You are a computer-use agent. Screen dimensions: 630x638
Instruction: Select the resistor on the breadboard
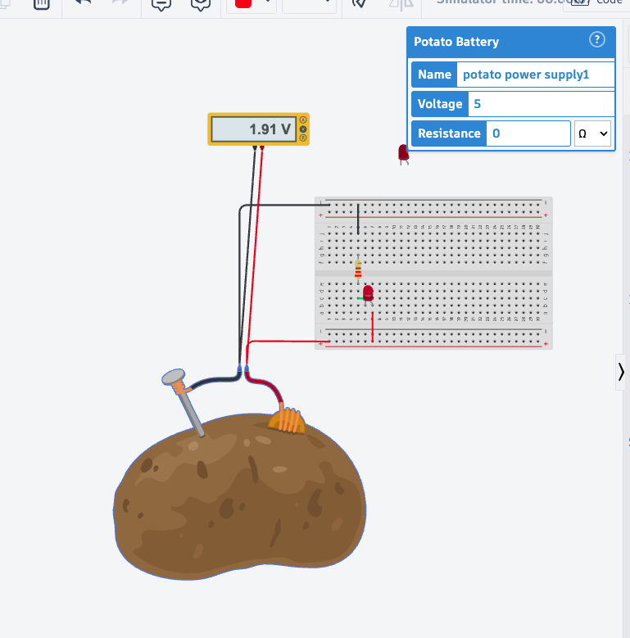358,269
